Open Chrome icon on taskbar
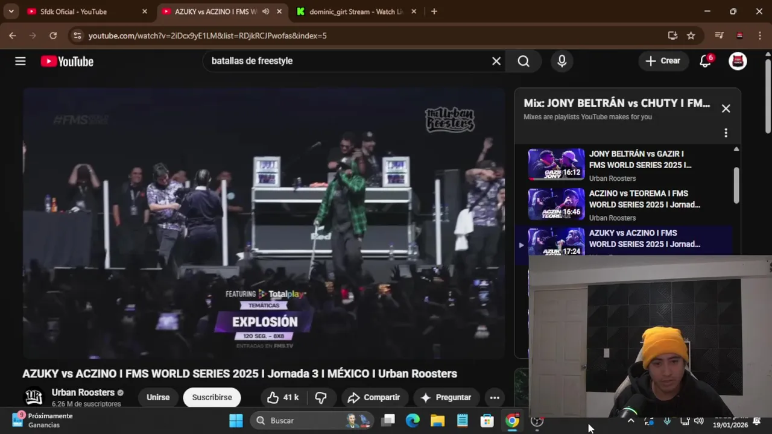772x434 pixels. point(512,420)
